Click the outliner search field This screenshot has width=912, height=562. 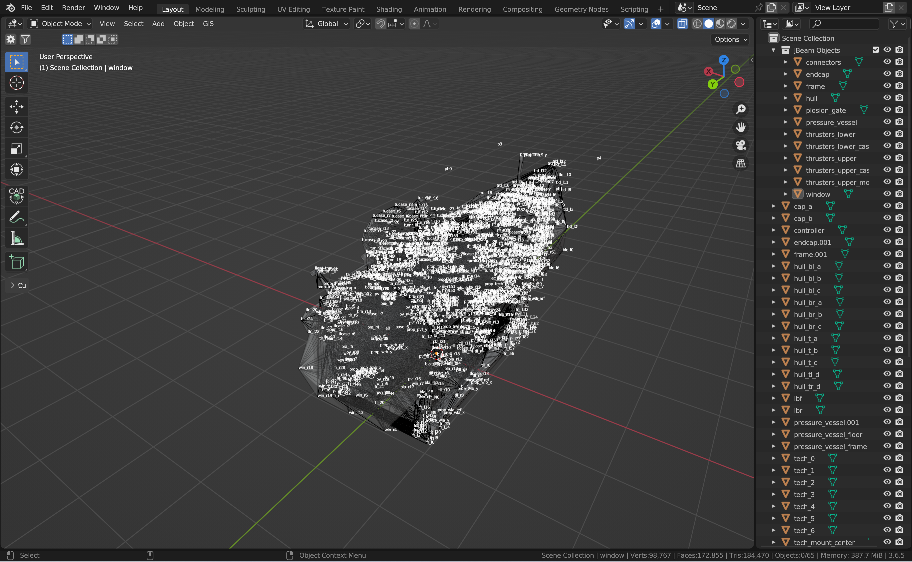pos(844,24)
